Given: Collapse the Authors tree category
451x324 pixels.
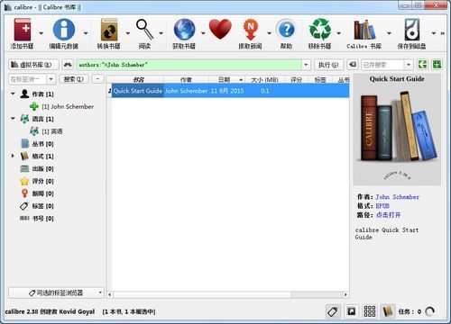Looking at the screenshot, I should point(13,94).
